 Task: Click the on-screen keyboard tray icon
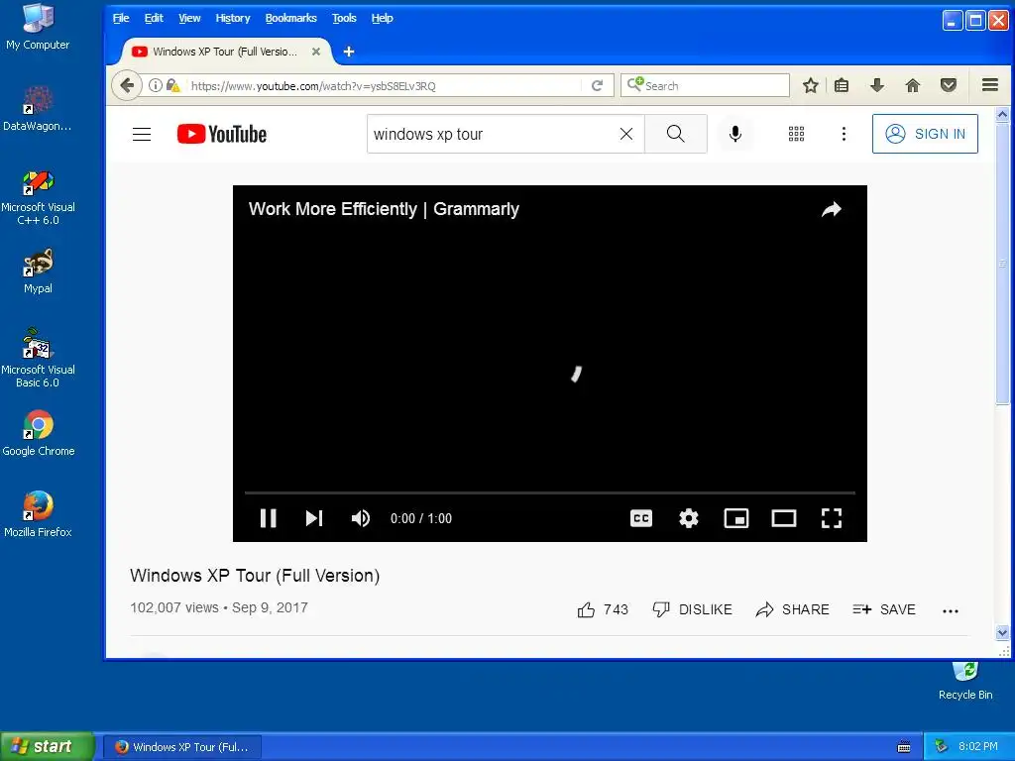[904, 747]
